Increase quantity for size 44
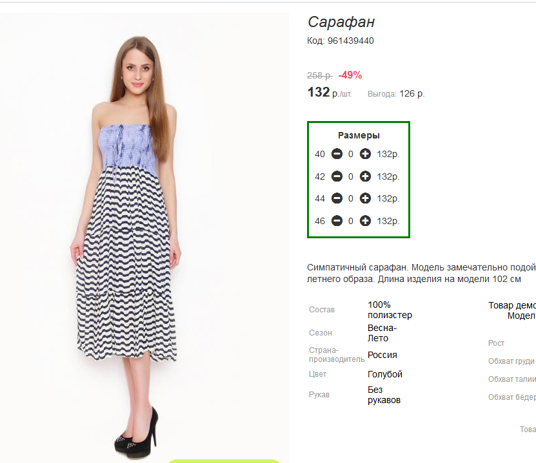This screenshot has width=536, height=463. (365, 198)
